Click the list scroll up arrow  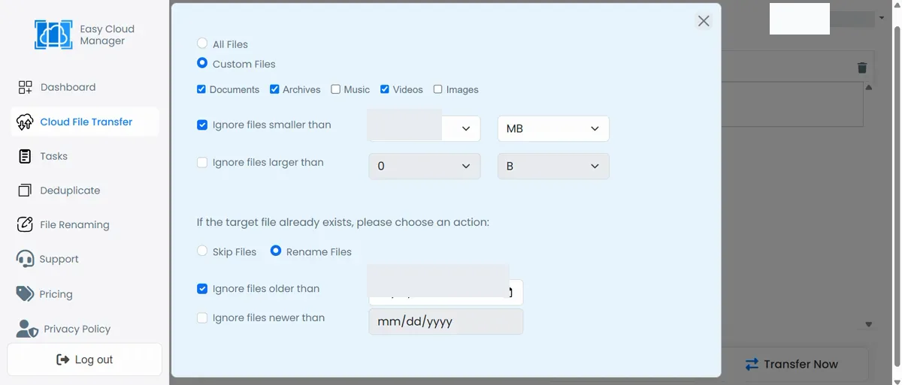pos(869,88)
